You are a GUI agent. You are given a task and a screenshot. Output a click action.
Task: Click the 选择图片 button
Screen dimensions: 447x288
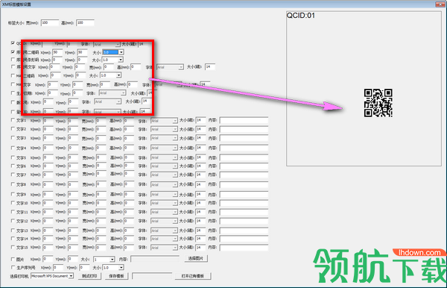click(x=195, y=258)
